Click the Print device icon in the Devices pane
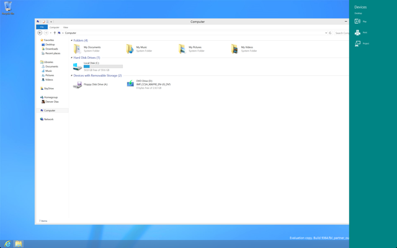This screenshot has width=397, height=248. pos(357,32)
